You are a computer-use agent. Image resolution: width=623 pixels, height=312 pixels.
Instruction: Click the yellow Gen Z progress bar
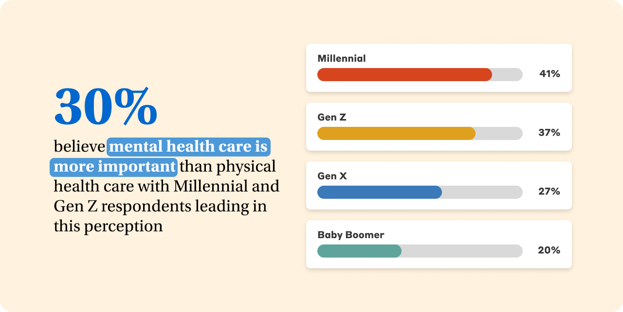[396, 133]
